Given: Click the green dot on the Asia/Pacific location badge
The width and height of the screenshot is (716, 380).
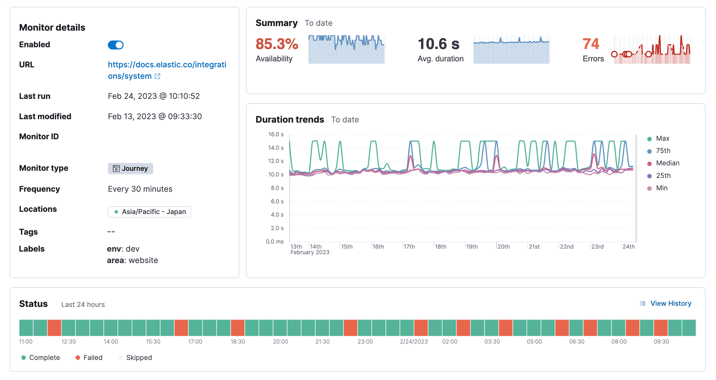Looking at the screenshot, I should pyautogui.click(x=116, y=212).
